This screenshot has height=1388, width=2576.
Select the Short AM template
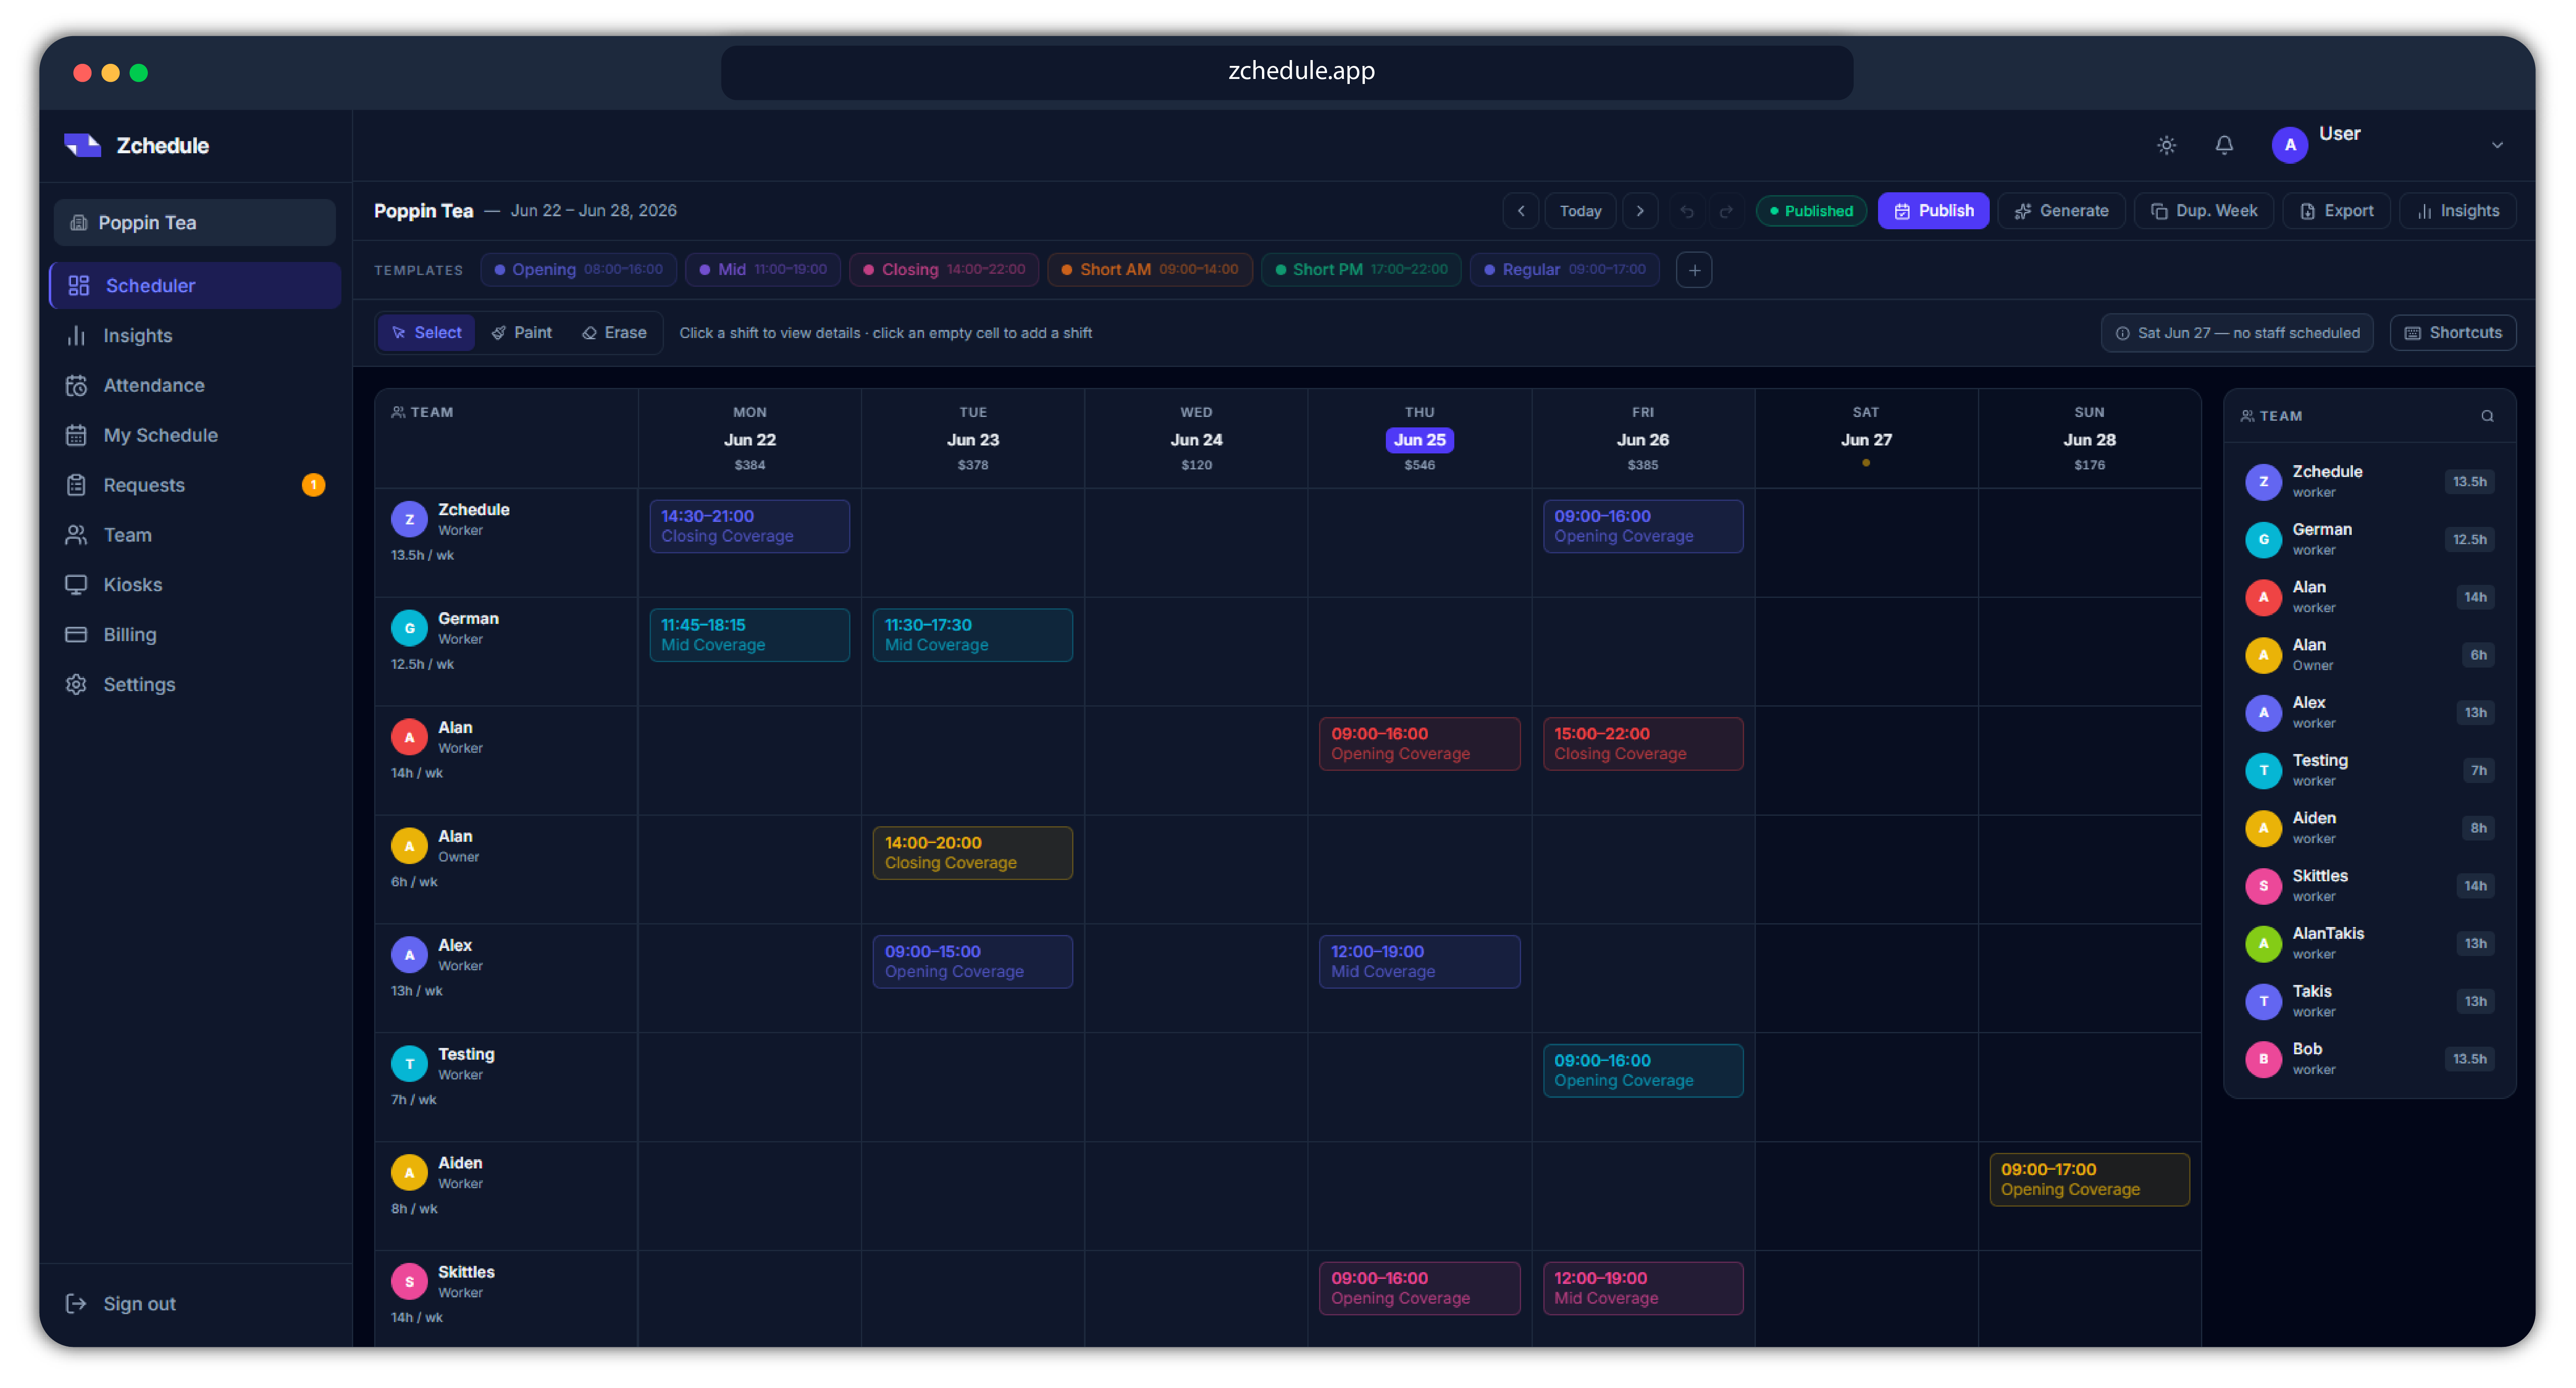coord(1150,270)
